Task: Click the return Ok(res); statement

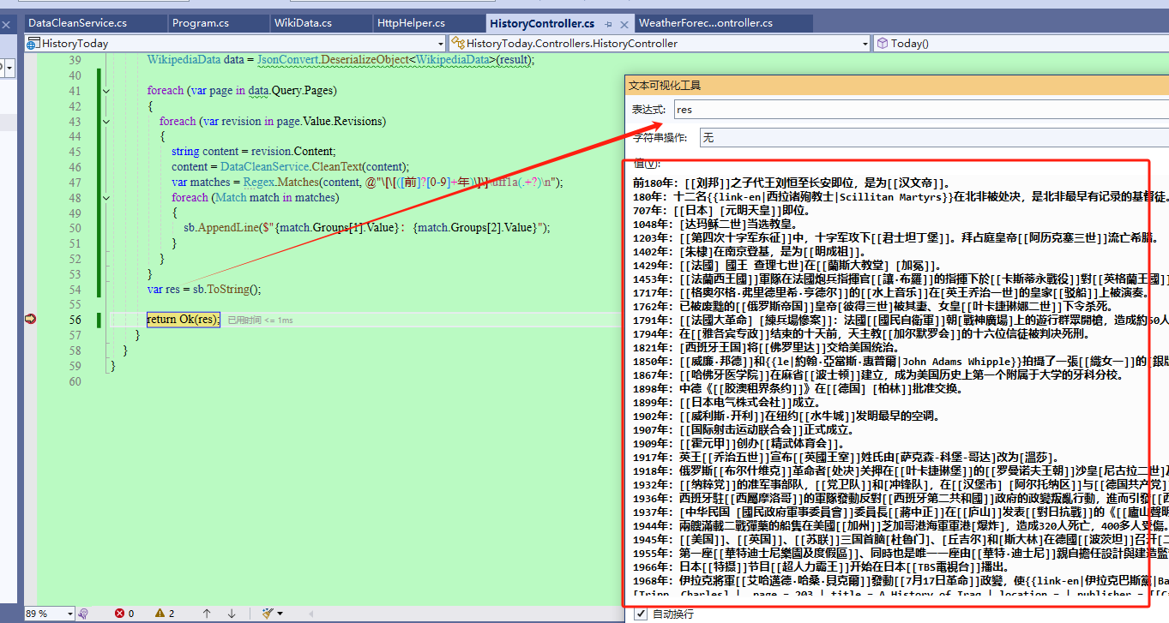Action: pos(184,320)
